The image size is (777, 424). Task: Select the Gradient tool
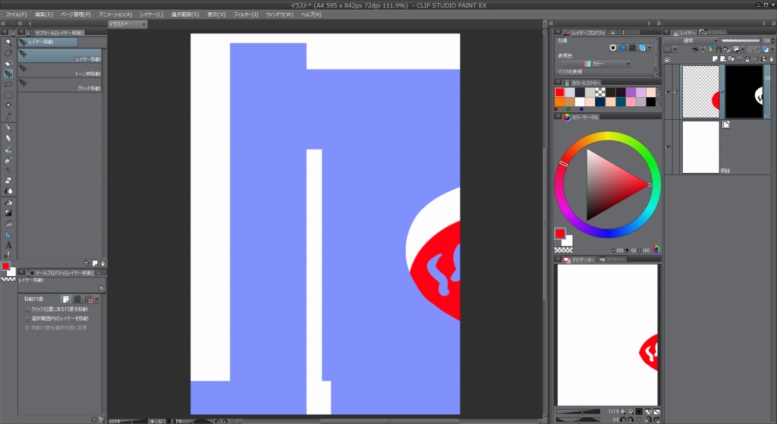click(x=8, y=213)
